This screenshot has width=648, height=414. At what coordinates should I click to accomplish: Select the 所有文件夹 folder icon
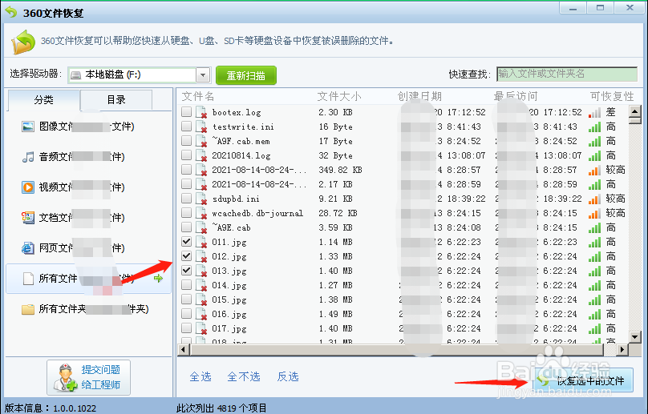tap(28, 309)
